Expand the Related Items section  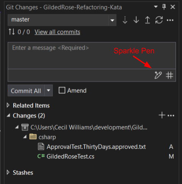(x=8, y=105)
